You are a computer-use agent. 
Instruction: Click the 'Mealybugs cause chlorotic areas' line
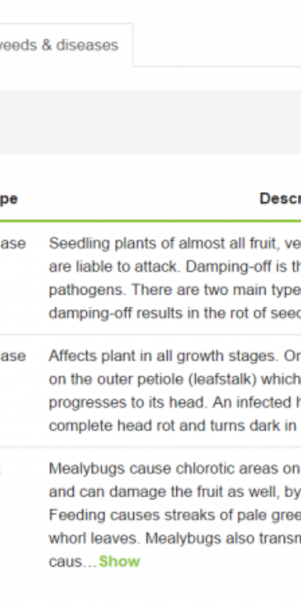[x=175, y=469]
